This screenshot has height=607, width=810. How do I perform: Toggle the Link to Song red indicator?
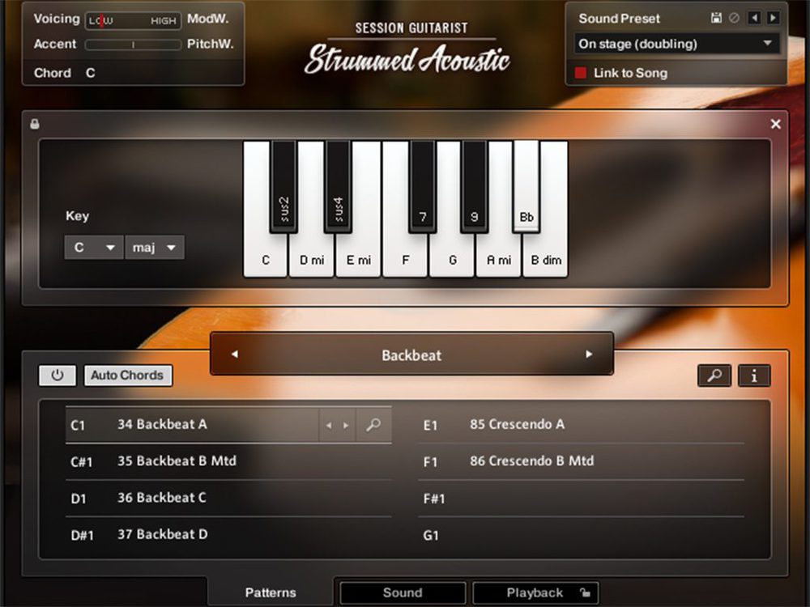[580, 73]
